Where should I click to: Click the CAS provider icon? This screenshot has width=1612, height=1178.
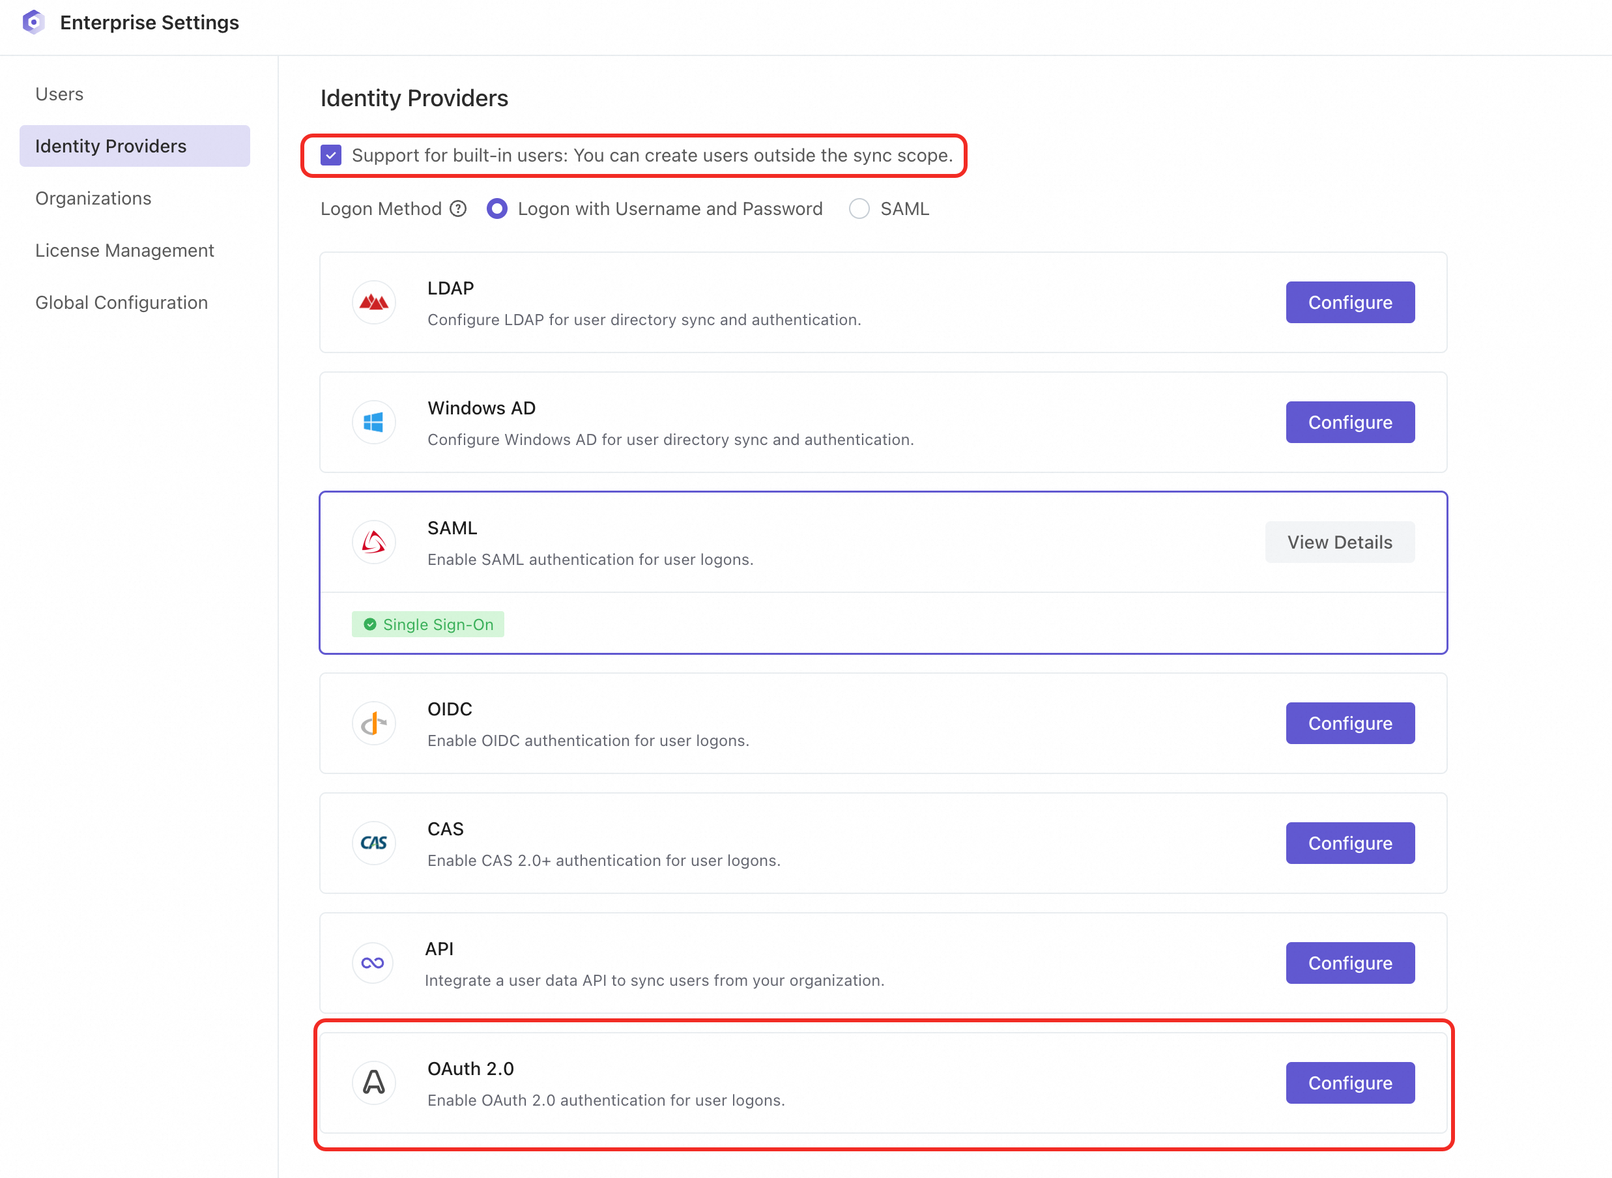(x=373, y=843)
